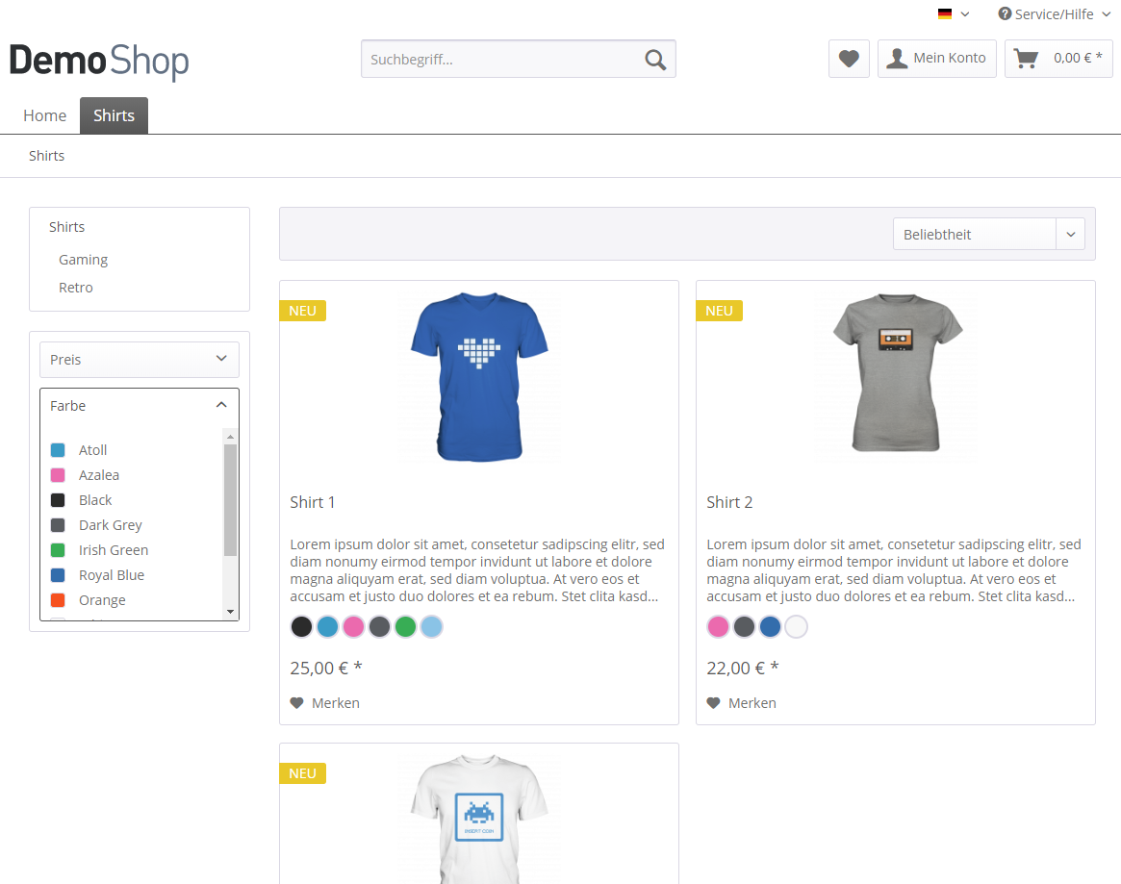This screenshot has height=884, width=1121.
Task: Select the Irish Green color filter
Action: 58,550
